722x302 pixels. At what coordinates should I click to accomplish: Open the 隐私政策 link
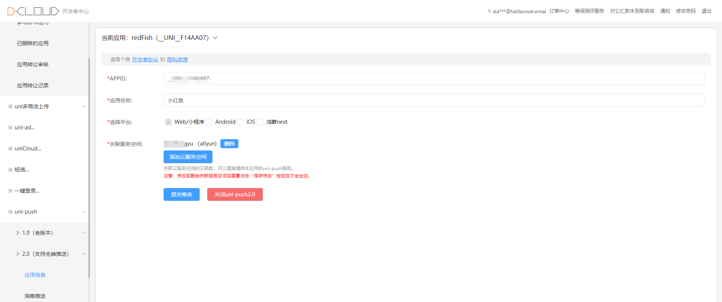tap(177, 59)
